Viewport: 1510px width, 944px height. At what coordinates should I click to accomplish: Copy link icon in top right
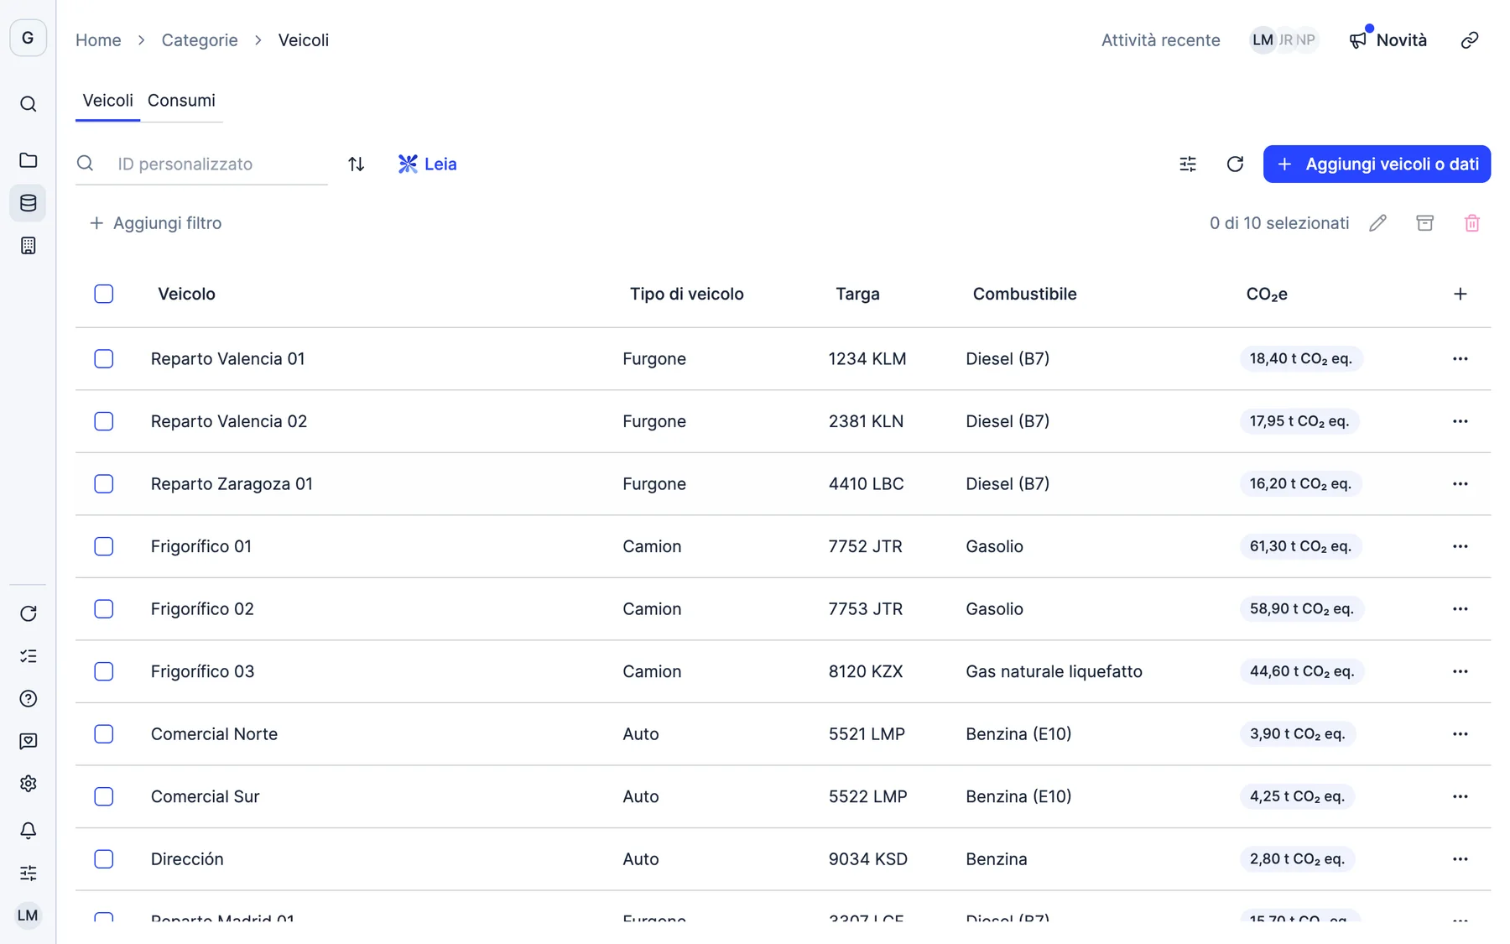click(1469, 40)
